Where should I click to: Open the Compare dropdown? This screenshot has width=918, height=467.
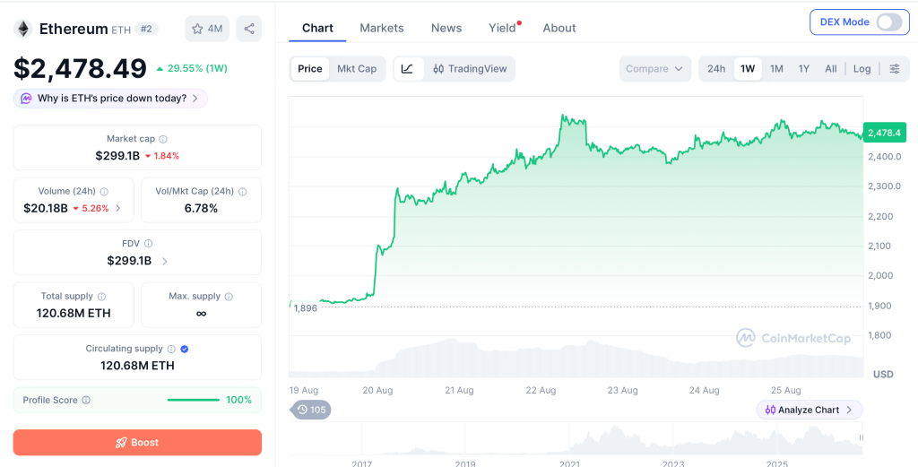[655, 68]
